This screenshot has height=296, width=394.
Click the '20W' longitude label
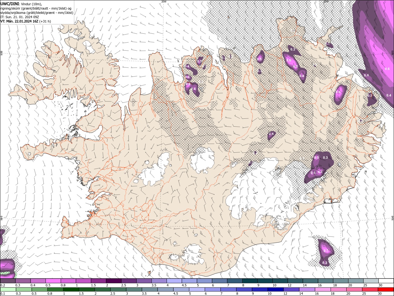[x=164, y=2]
